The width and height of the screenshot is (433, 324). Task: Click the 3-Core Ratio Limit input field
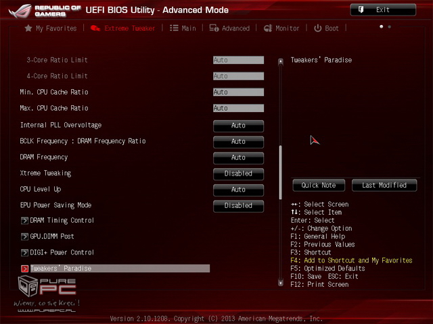(x=238, y=60)
